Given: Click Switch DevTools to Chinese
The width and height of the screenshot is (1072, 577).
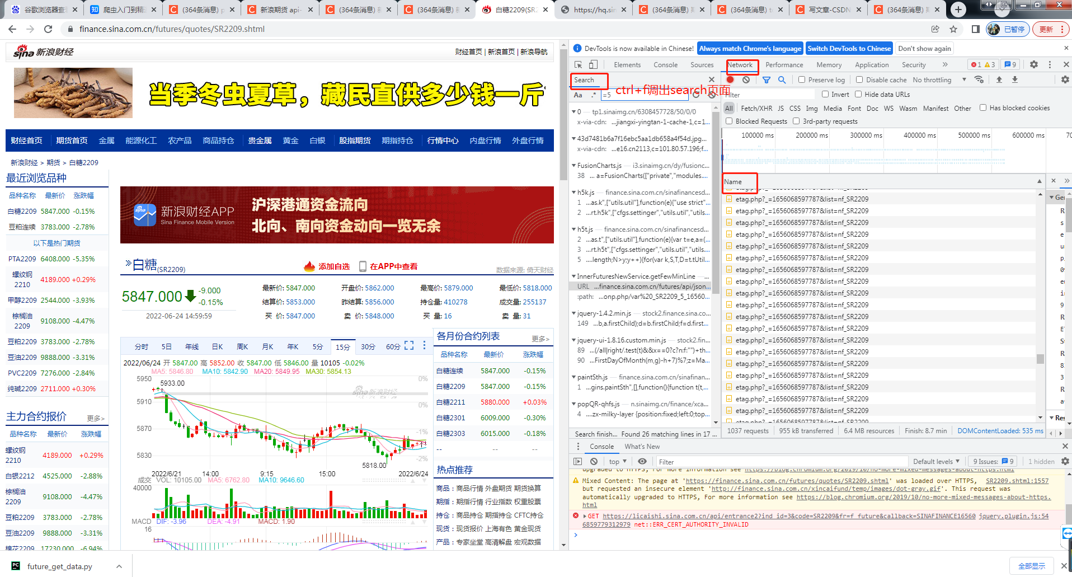Looking at the screenshot, I should coord(849,49).
